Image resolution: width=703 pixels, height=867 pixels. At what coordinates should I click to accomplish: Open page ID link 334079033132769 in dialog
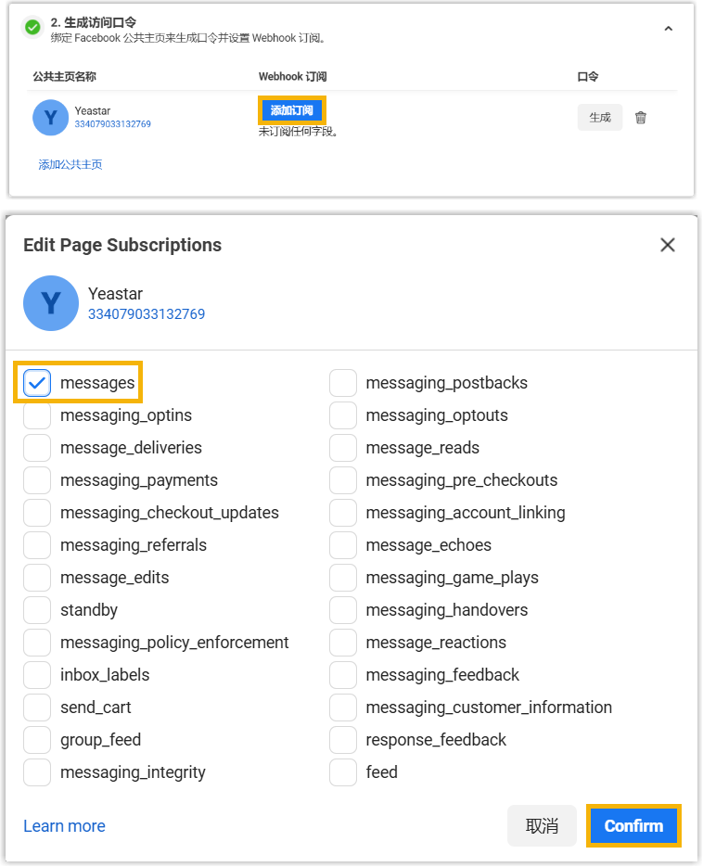(147, 314)
